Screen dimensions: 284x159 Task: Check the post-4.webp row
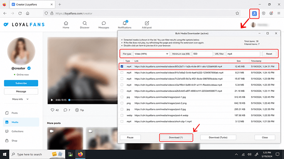tap(122, 115)
